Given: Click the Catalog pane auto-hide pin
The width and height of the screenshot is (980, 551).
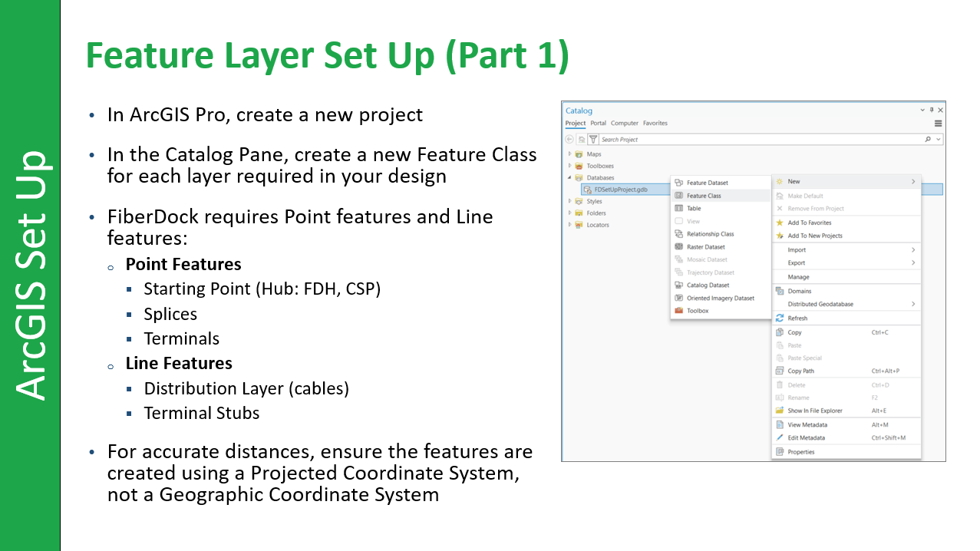Looking at the screenshot, I should (932, 111).
